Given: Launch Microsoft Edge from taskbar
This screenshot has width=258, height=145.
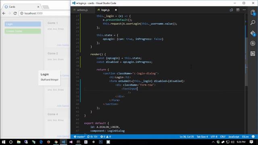Looking at the screenshot, I should point(41,142).
